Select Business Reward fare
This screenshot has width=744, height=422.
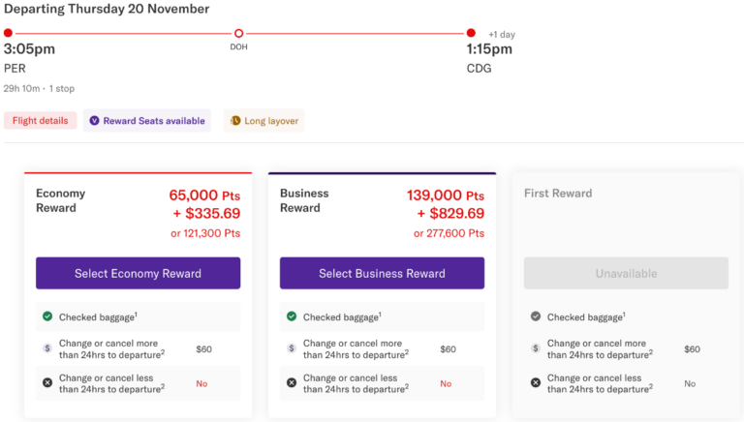[x=382, y=273]
